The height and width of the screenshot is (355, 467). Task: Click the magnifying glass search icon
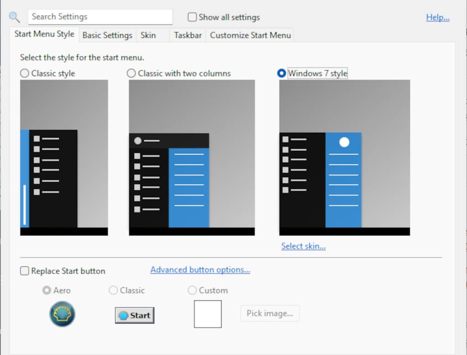(x=14, y=17)
